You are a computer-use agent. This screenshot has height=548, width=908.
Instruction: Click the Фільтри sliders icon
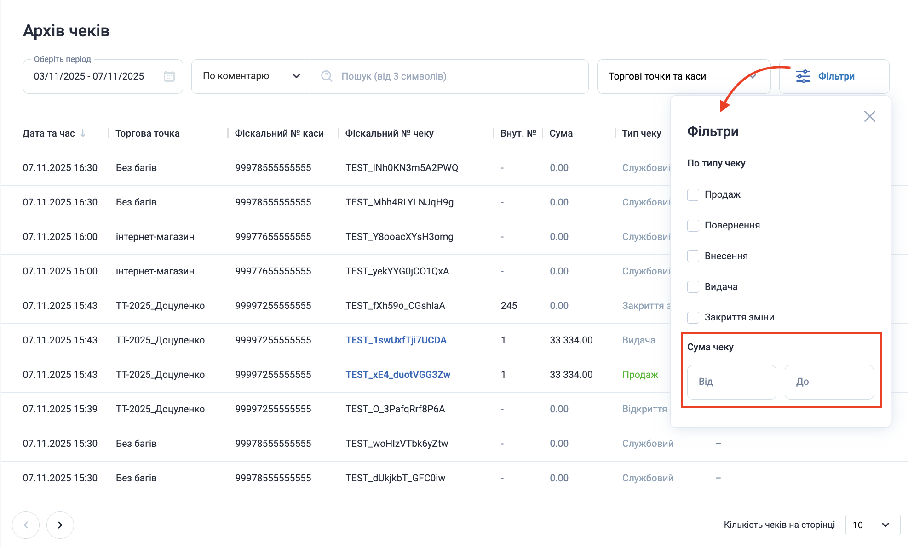[x=803, y=76]
